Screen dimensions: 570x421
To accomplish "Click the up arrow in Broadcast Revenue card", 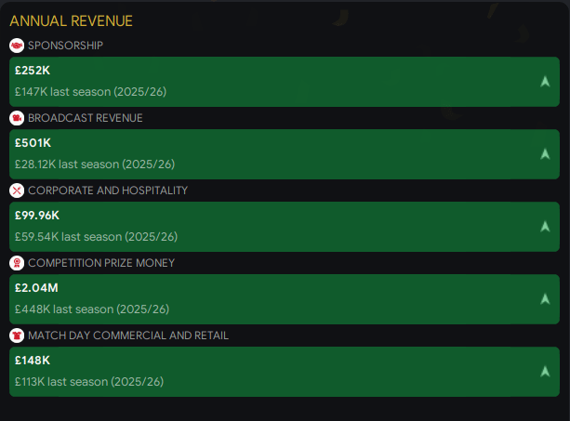I will (545, 154).
